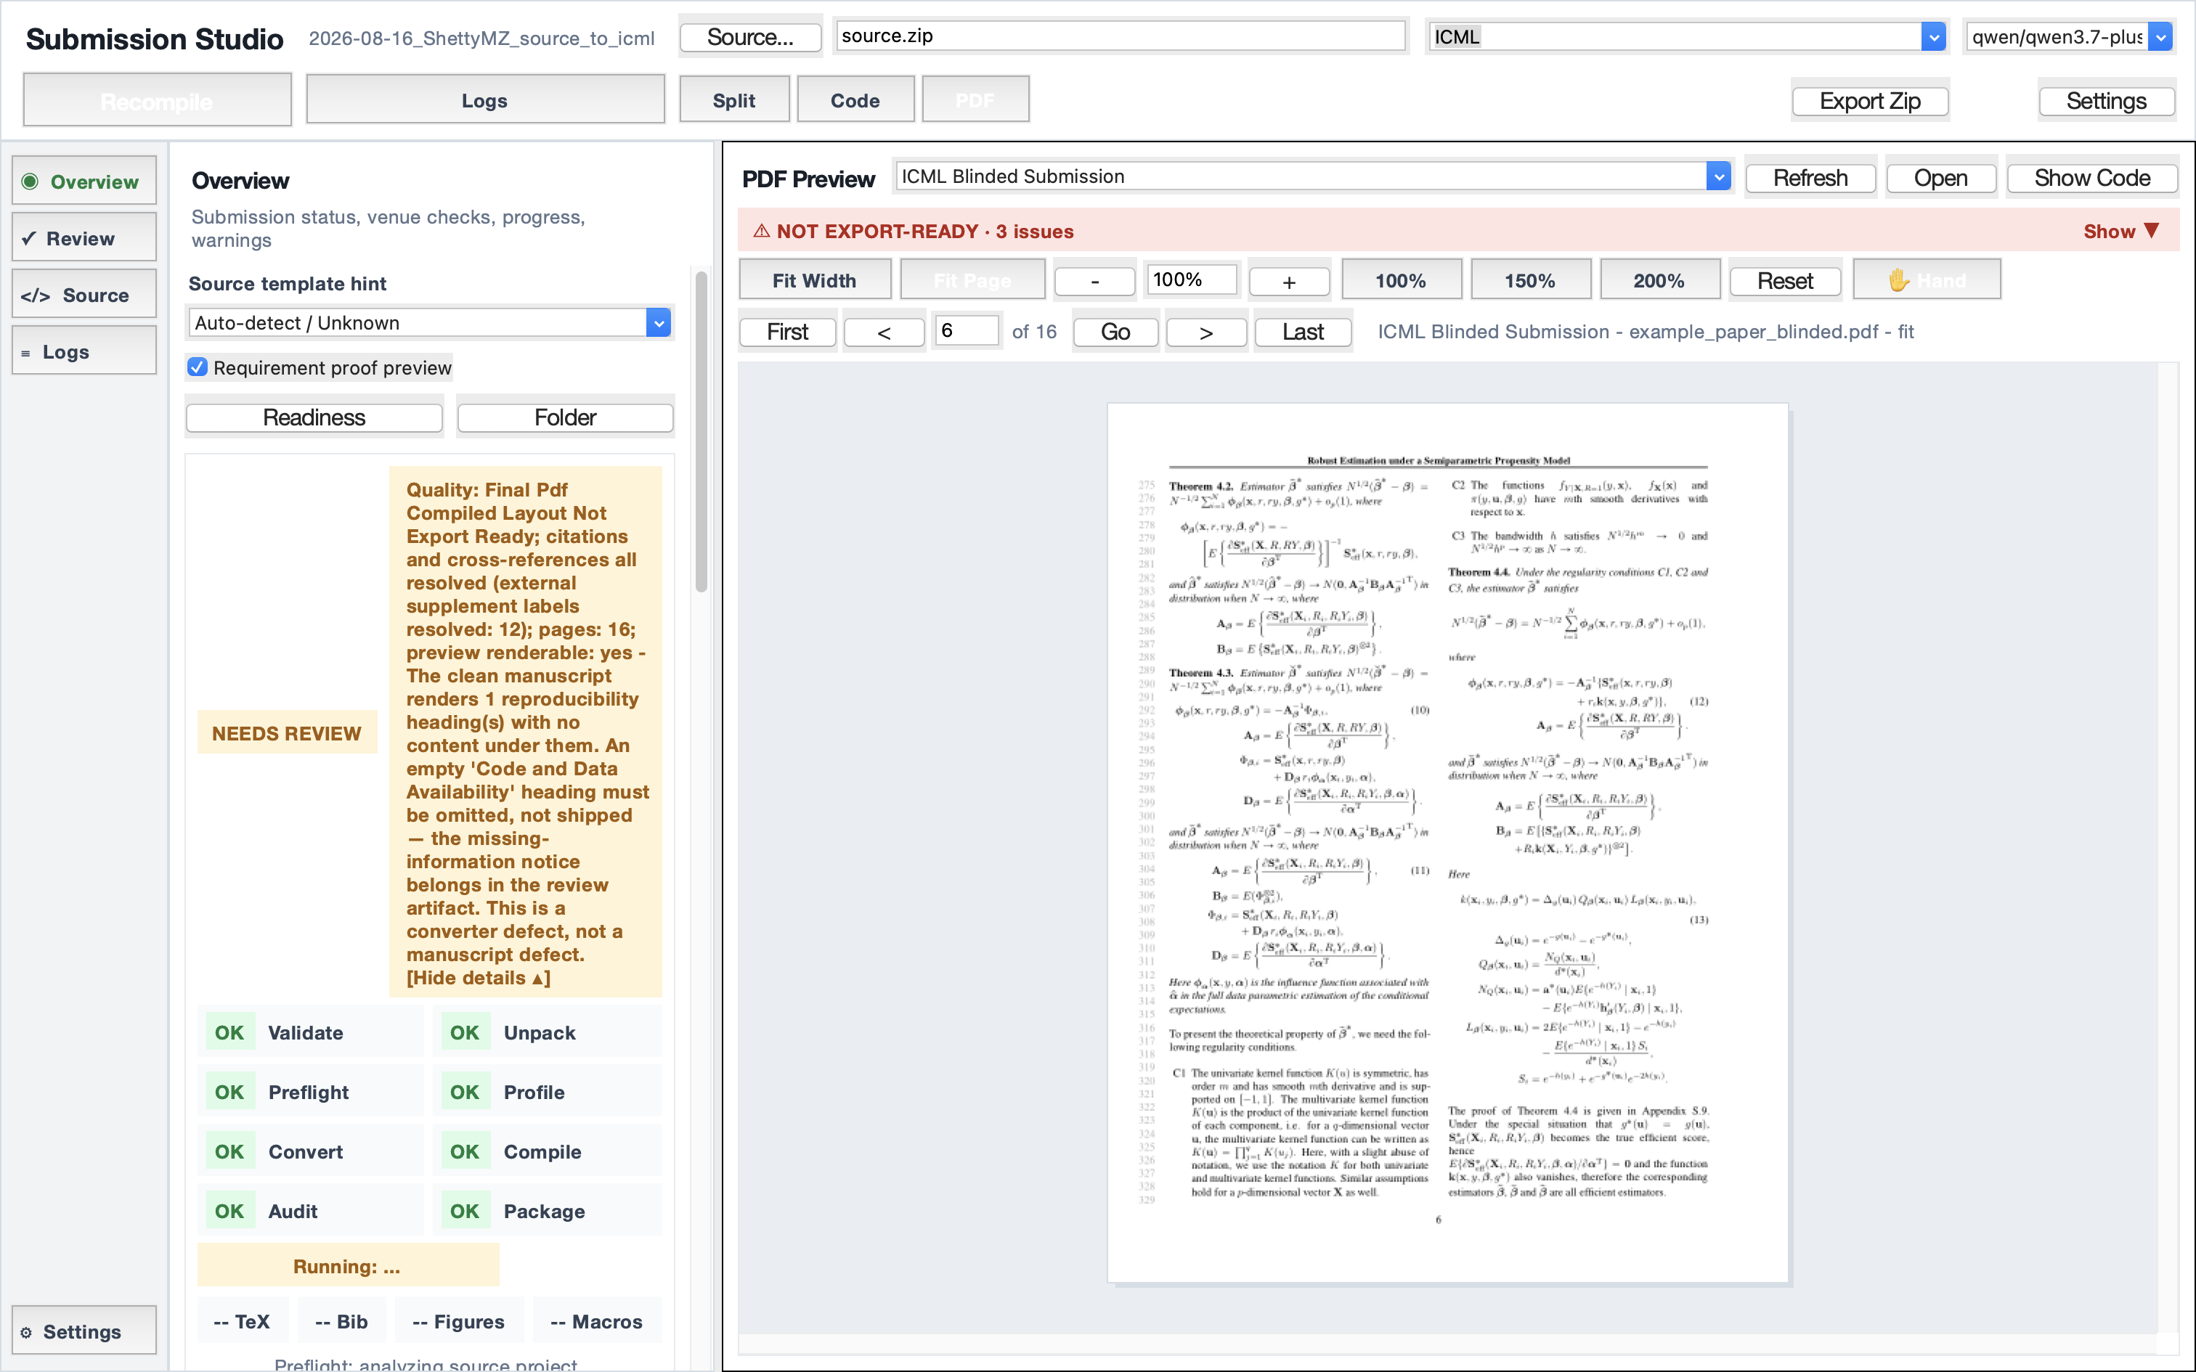
Task: Open Settings in the sidebar
Action: click(x=84, y=1330)
